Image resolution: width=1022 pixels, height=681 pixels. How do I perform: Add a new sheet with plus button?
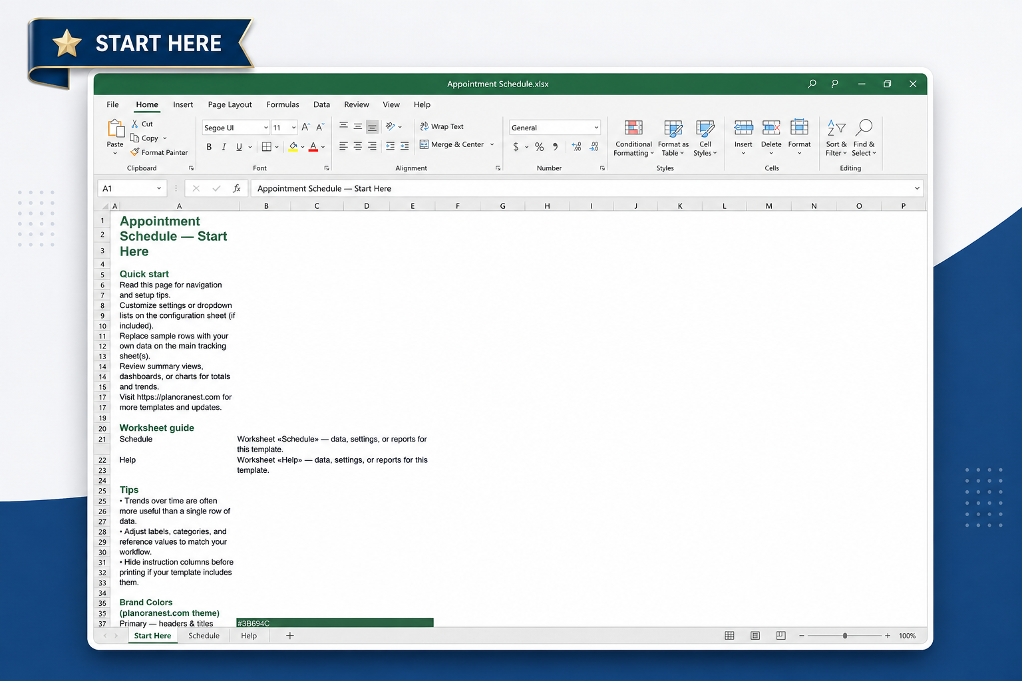pos(289,636)
